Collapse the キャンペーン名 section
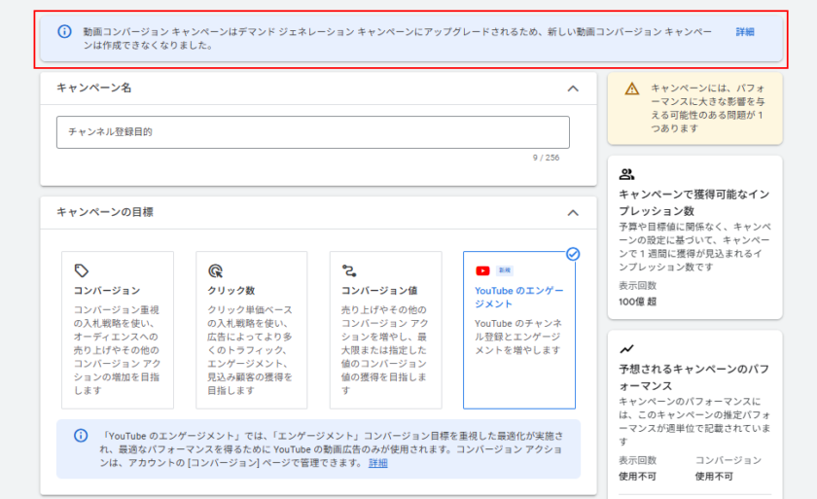Image resolution: width=817 pixels, height=499 pixels. [573, 89]
